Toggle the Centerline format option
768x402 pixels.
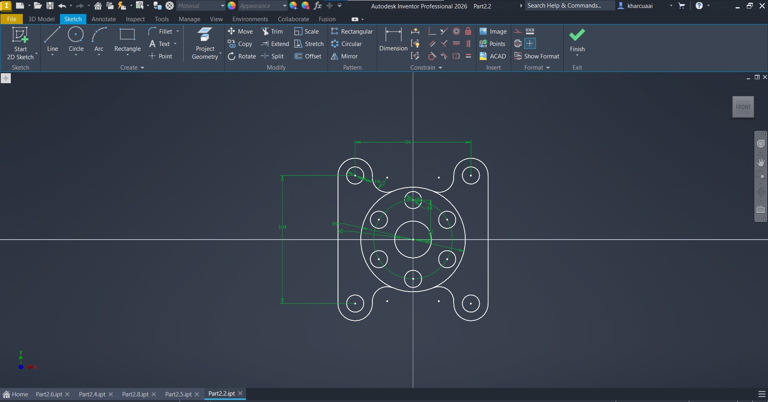pos(518,44)
